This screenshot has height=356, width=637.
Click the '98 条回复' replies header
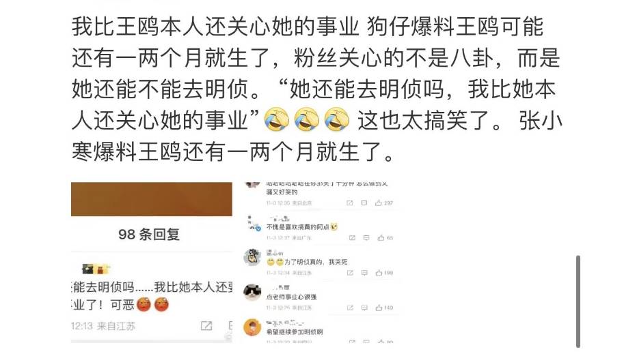(149, 234)
